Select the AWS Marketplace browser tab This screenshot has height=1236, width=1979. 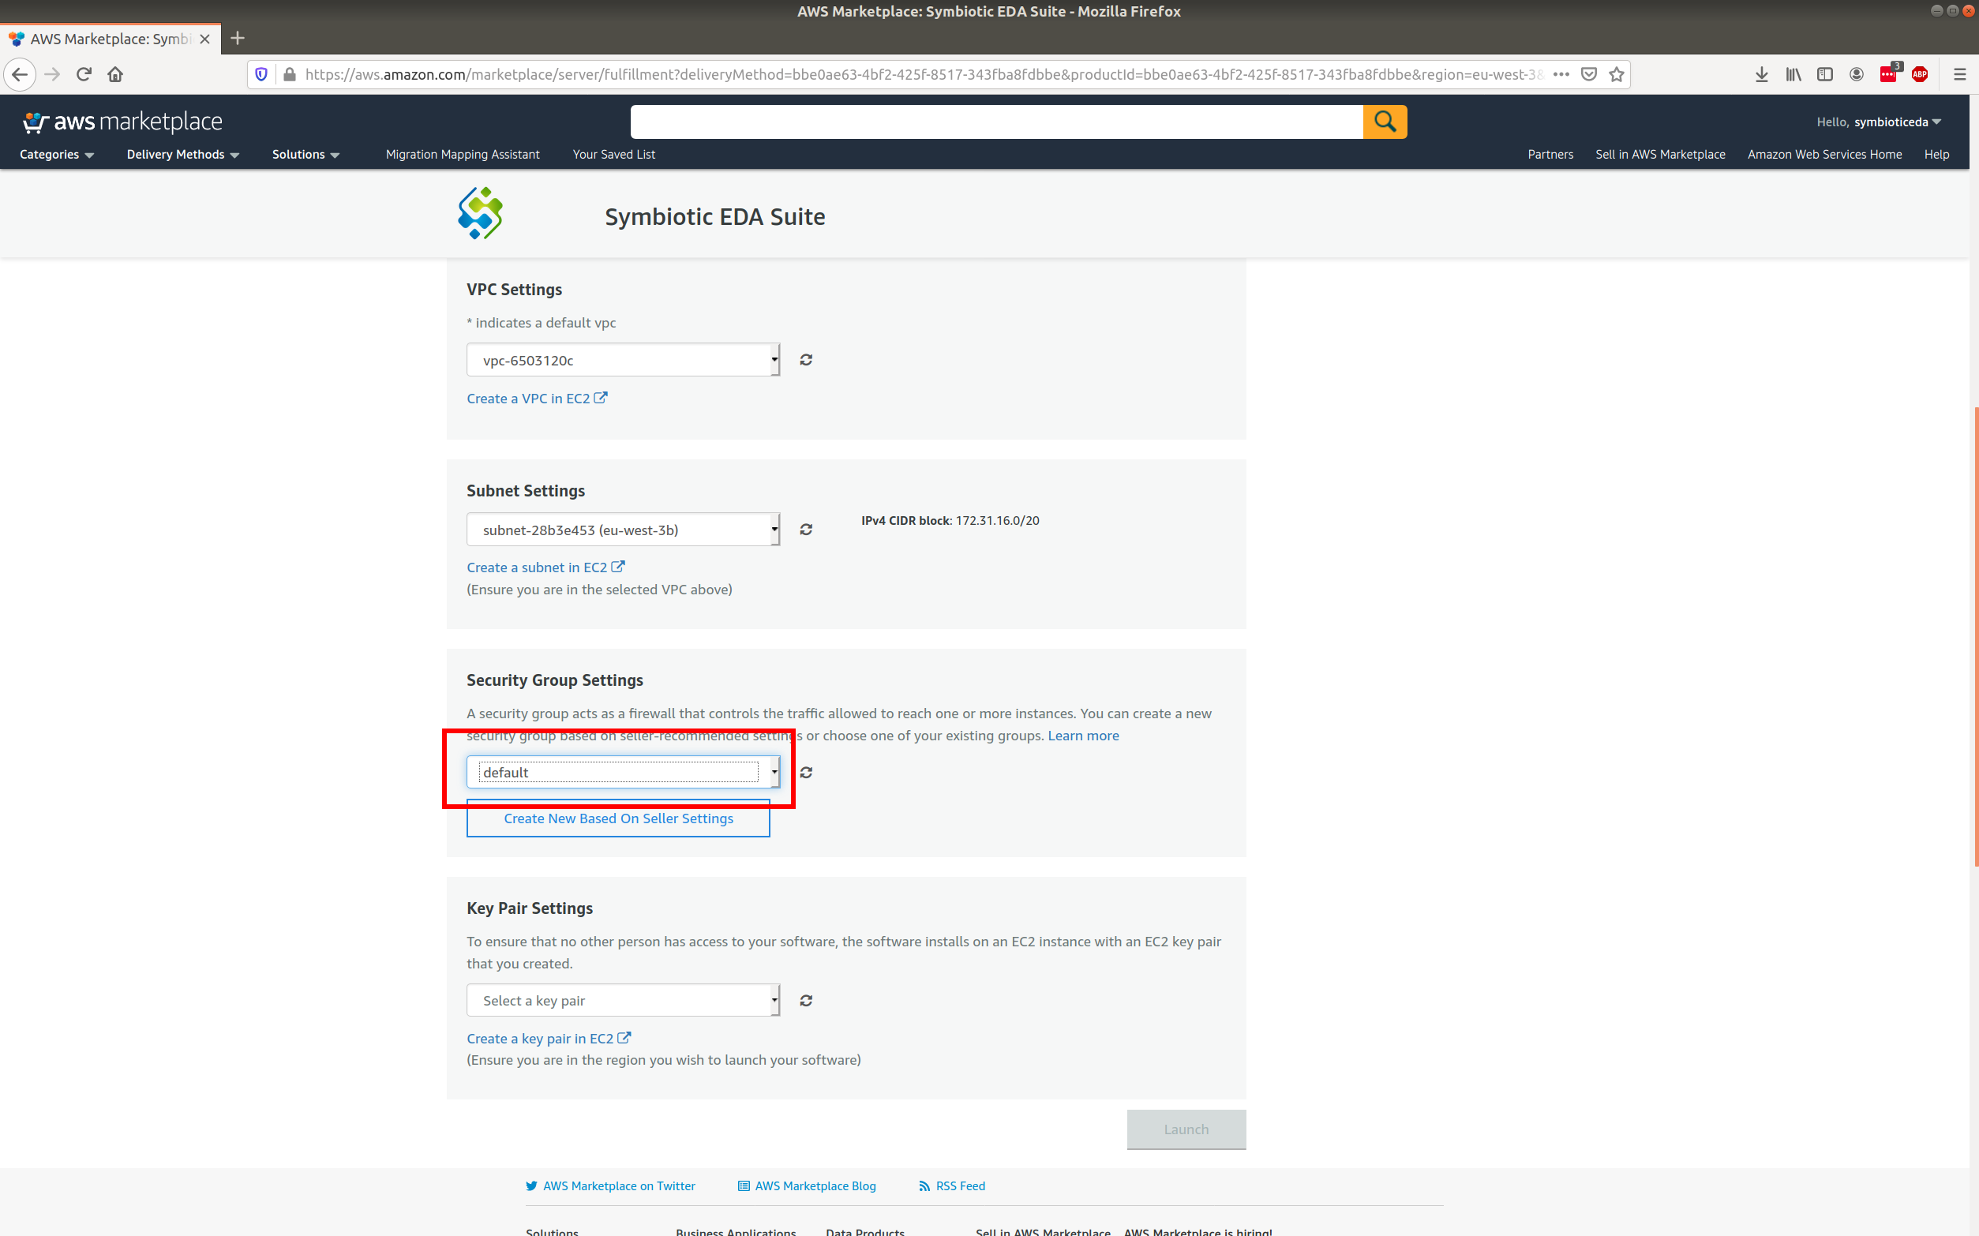point(111,39)
